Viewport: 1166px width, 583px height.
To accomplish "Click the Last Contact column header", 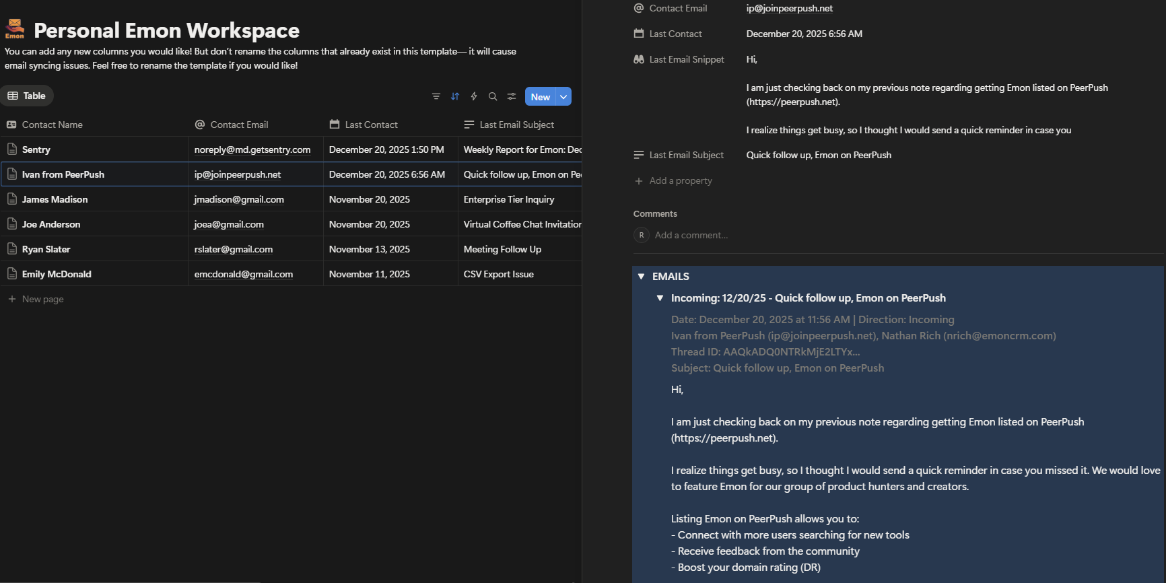I will (371, 125).
